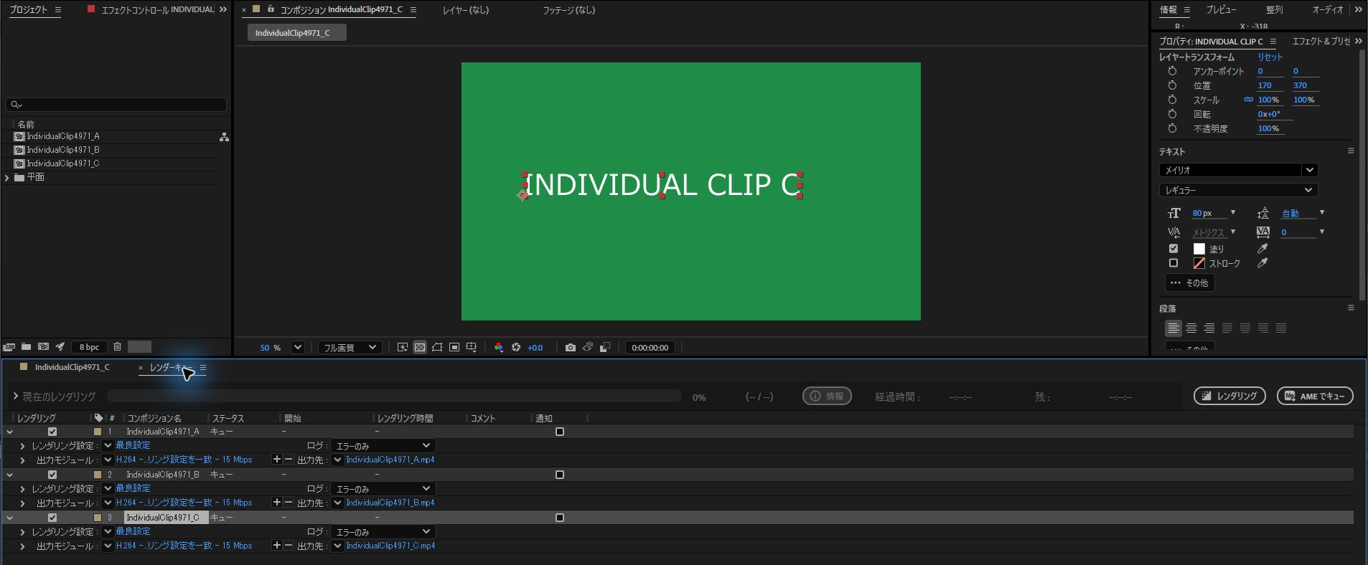Viewport: 1368px width, 565px height.
Task: Open the show channel color management icon
Action: (x=499, y=348)
